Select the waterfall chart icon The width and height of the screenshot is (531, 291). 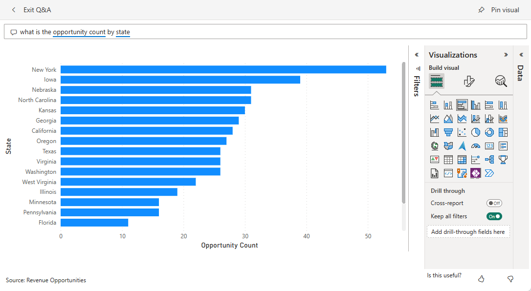point(434,132)
